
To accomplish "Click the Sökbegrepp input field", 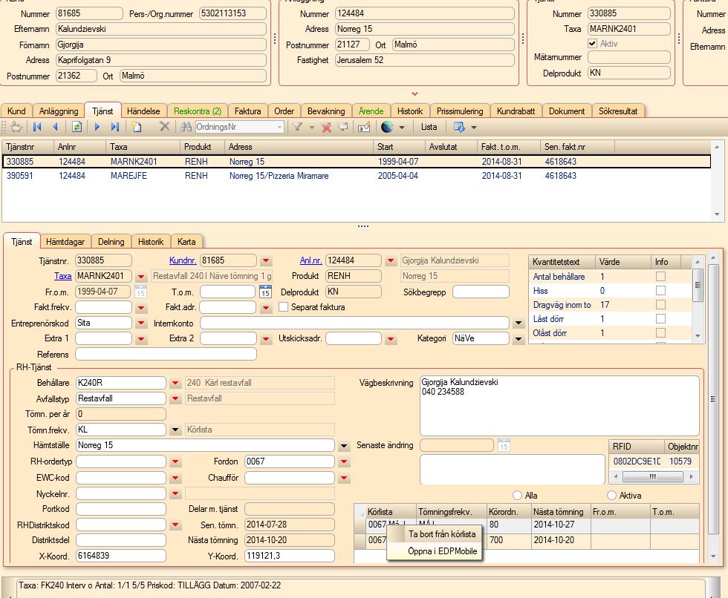I will (481, 292).
